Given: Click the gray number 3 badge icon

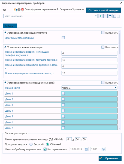Looking at the screenshot, I should pyautogui.click(x=19, y=10).
